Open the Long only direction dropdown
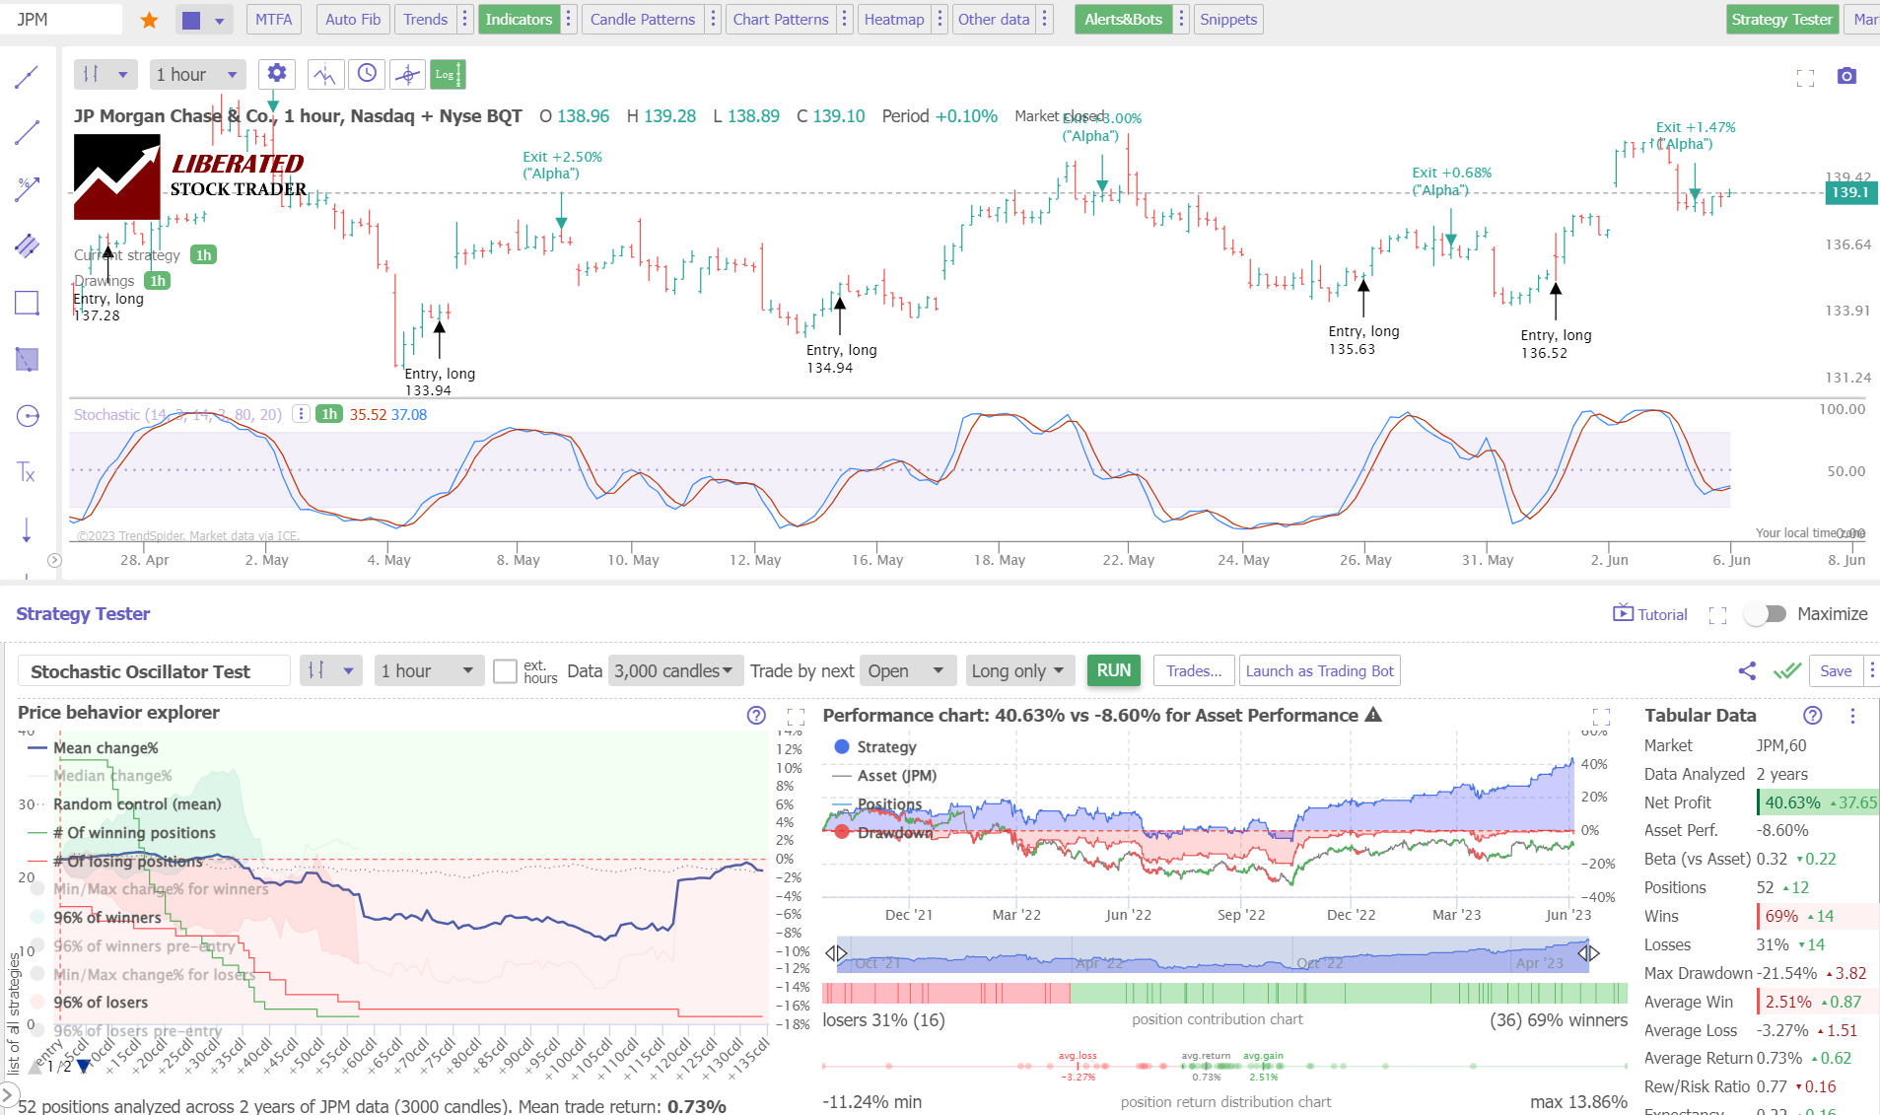Viewport: 1880px width, 1115px height. pyautogui.click(x=1017, y=670)
